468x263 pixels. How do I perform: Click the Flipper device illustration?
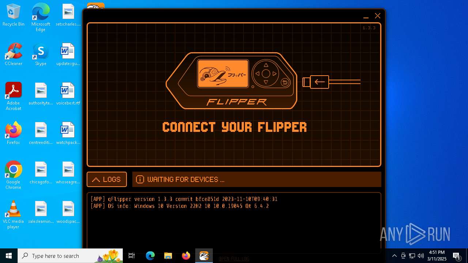click(x=231, y=81)
